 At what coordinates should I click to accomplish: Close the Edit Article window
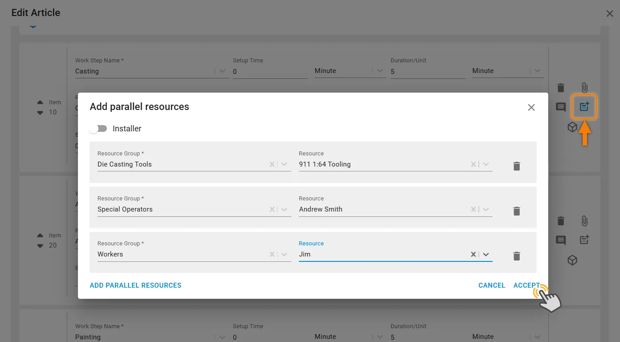click(610, 13)
